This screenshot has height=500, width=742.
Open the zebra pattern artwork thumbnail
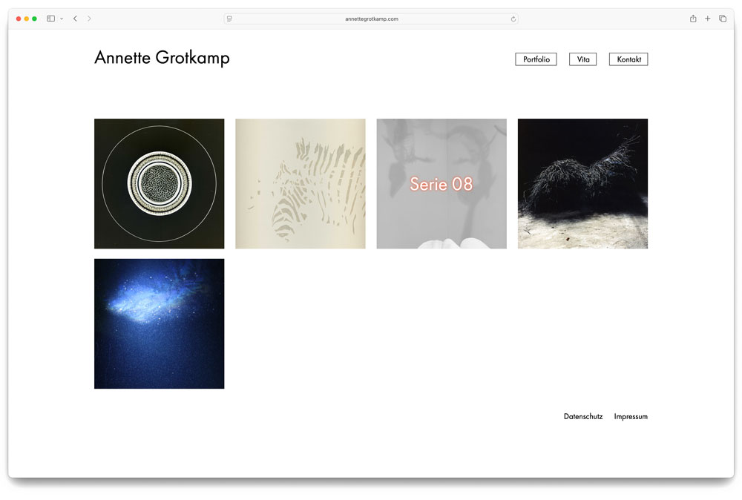(300, 183)
